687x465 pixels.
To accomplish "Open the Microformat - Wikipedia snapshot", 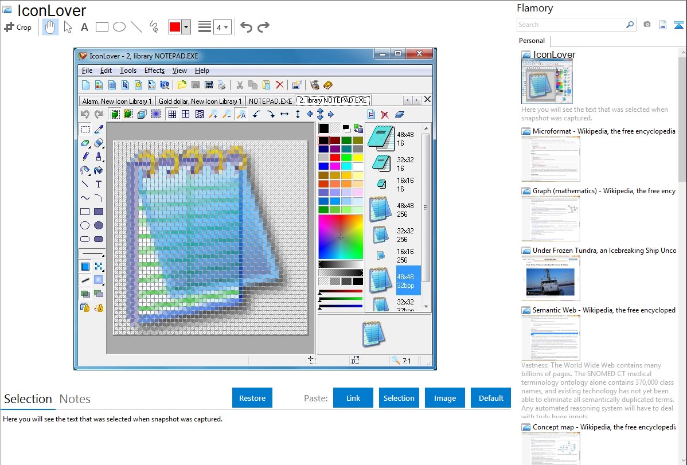I will click(x=599, y=154).
